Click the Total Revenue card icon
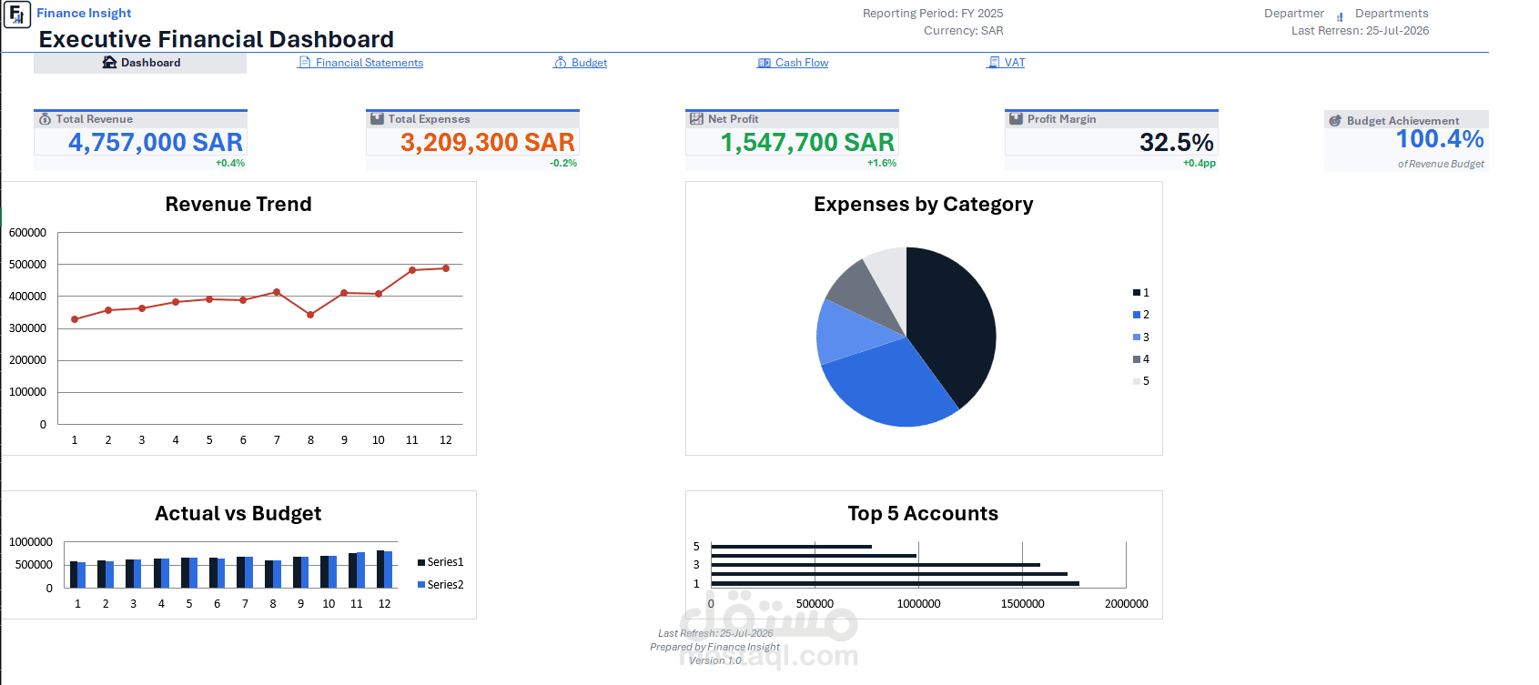The height and width of the screenshot is (685, 1539). [x=45, y=119]
